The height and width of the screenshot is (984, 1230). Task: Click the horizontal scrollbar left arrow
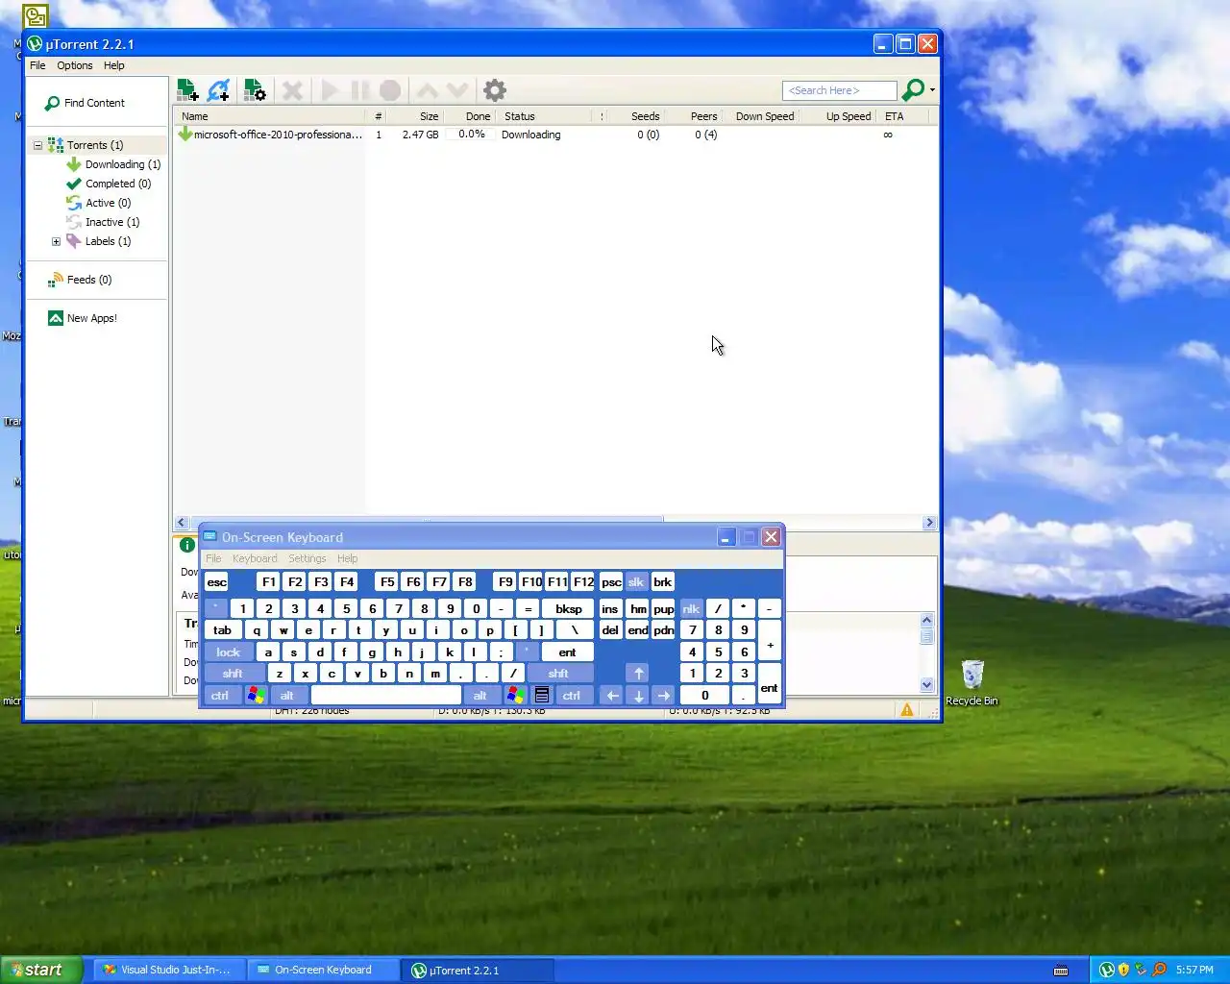coord(182,523)
